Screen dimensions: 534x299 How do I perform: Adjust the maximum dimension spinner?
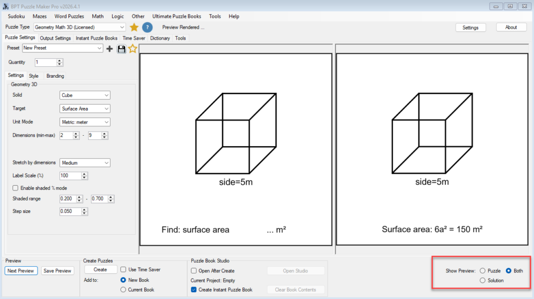[x=104, y=135]
